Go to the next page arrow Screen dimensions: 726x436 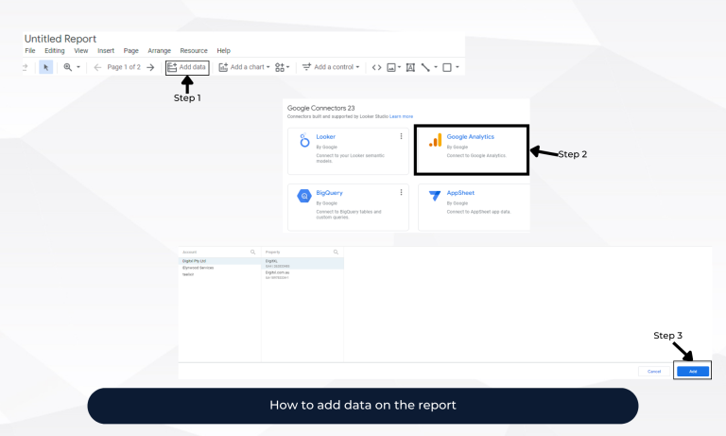coord(150,67)
